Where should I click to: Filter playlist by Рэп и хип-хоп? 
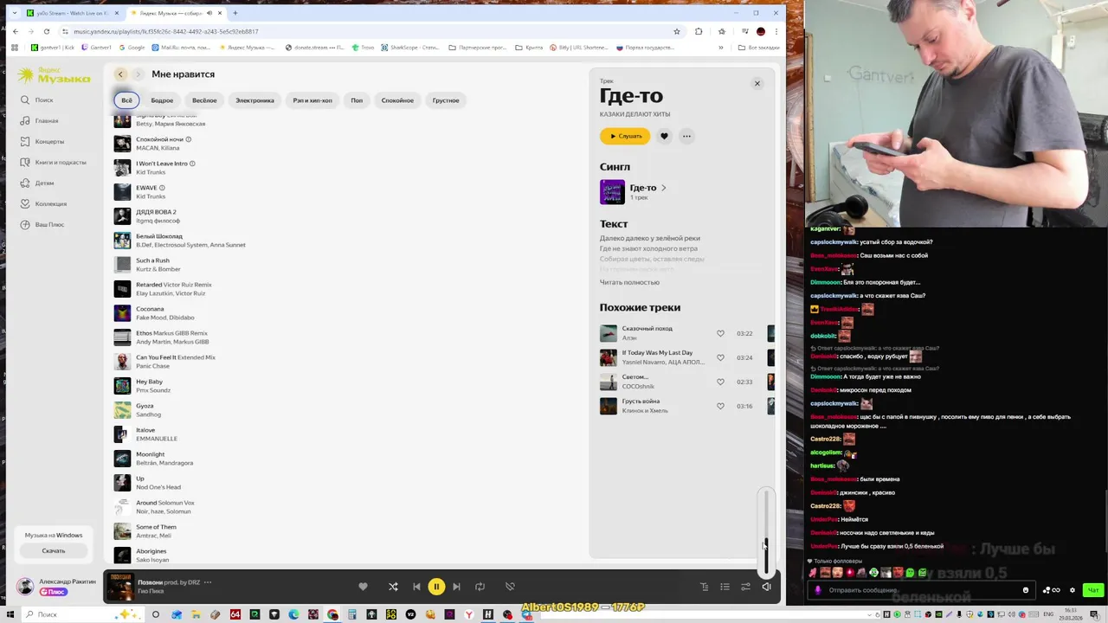click(312, 100)
